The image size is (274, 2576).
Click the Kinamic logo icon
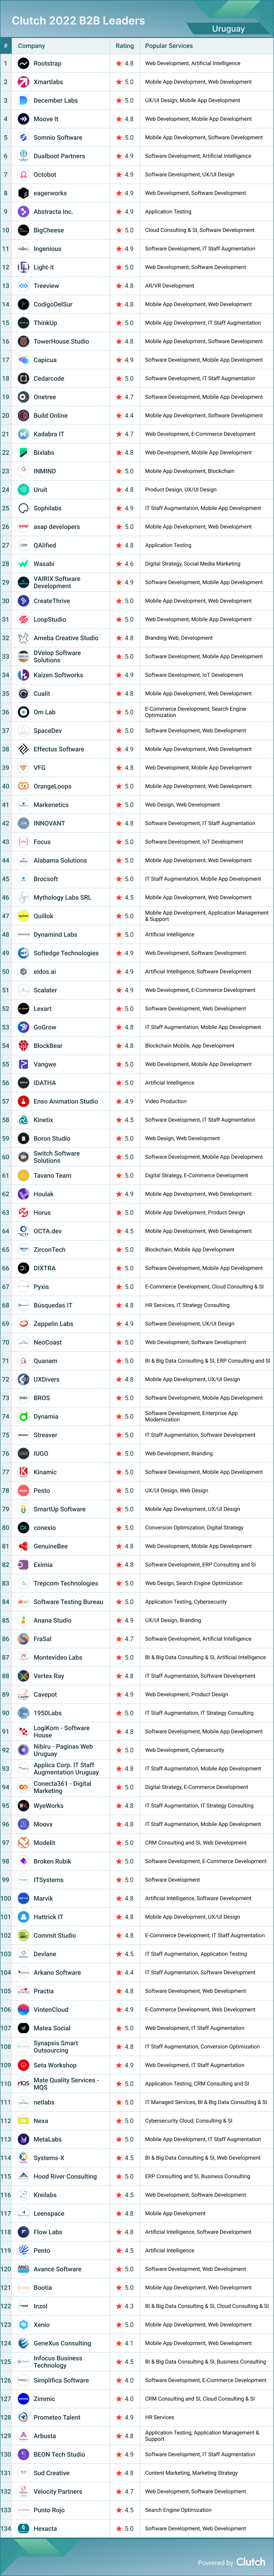(x=24, y=1472)
